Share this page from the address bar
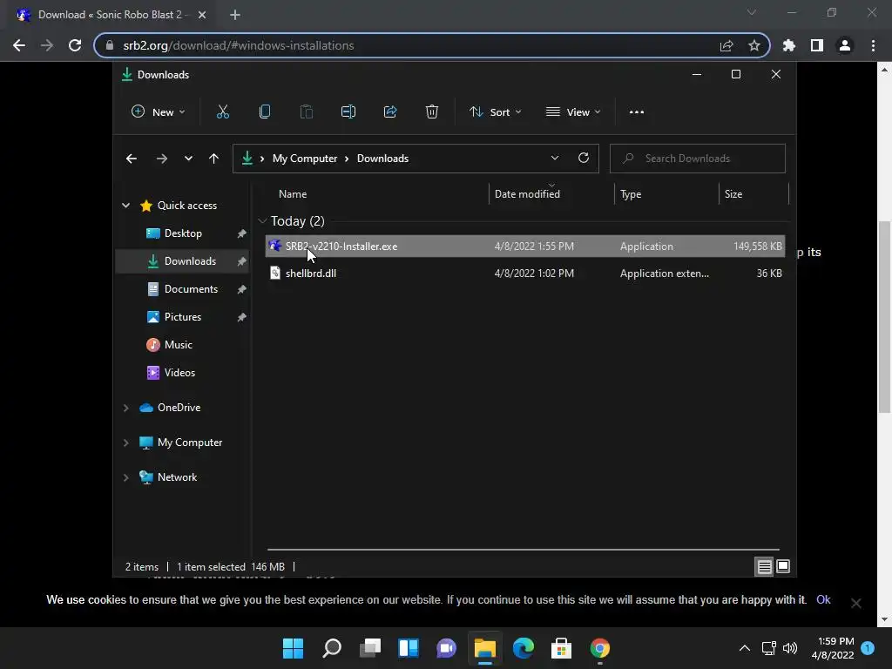The height and width of the screenshot is (669, 892). pos(726,45)
